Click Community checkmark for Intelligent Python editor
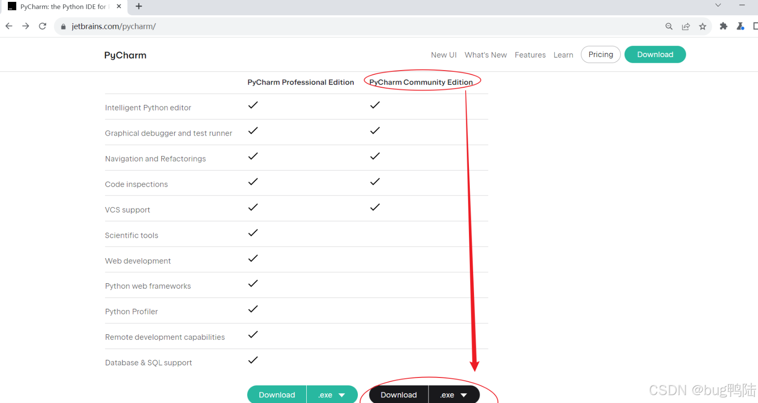Viewport: 758px width, 403px height. (x=375, y=105)
